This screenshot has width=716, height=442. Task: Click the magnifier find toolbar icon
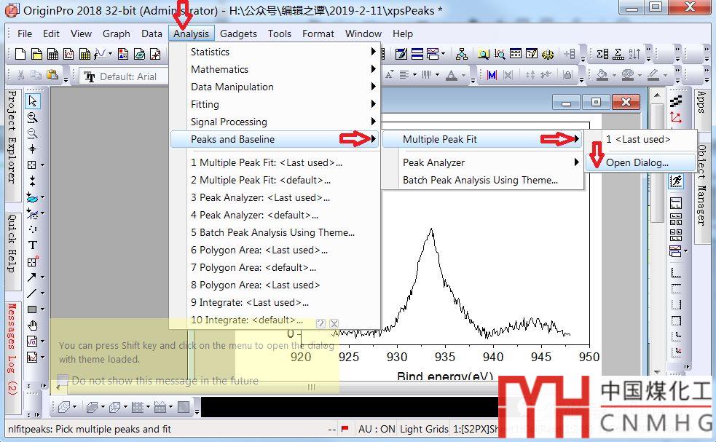click(483, 54)
